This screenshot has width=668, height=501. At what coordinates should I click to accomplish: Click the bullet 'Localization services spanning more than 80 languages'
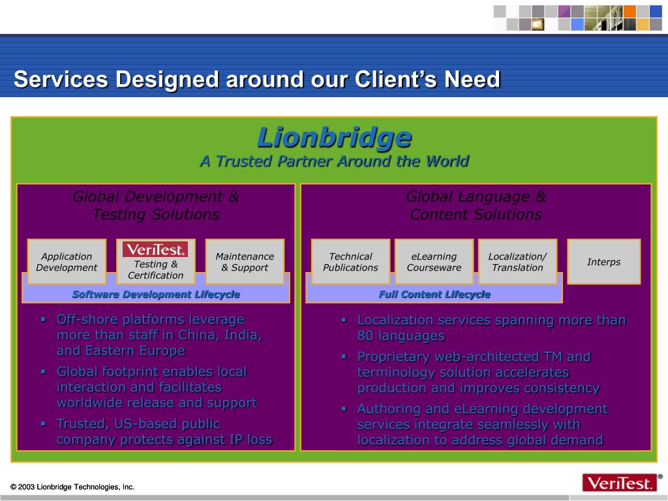click(x=491, y=327)
